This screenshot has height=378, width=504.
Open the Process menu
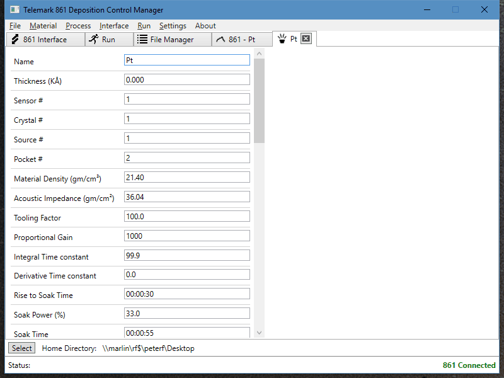[x=78, y=26]
